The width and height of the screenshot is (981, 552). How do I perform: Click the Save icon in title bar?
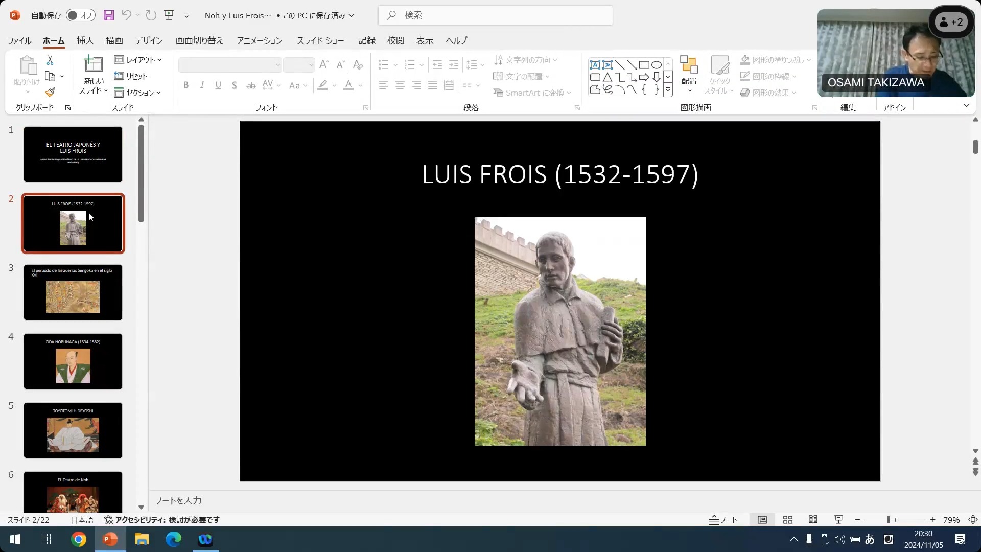(x=108, y=15)
